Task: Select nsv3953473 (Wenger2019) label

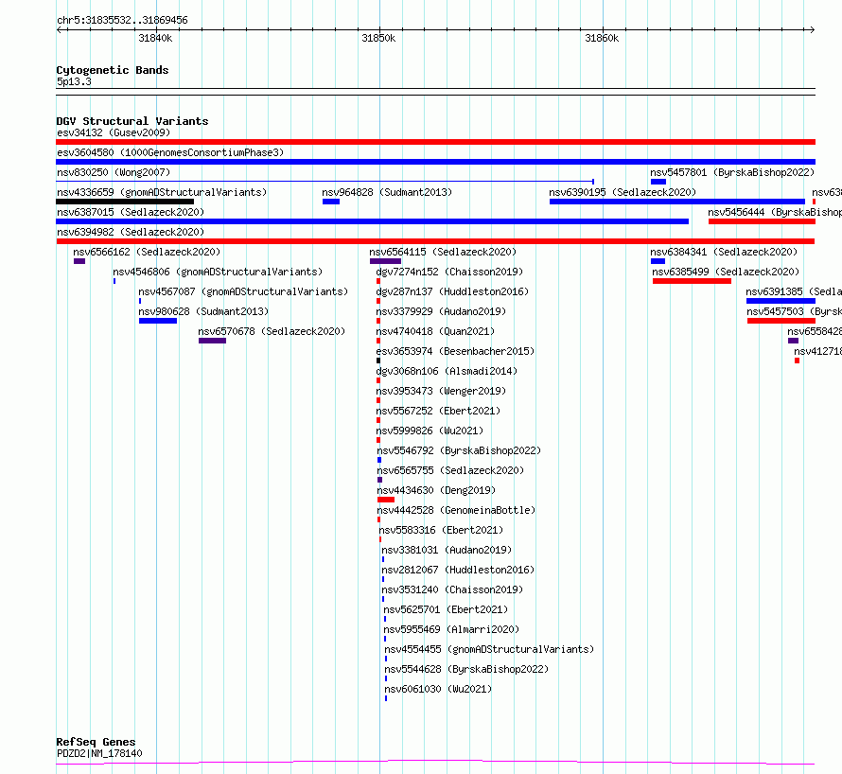Action: click(x=441, y=391)
